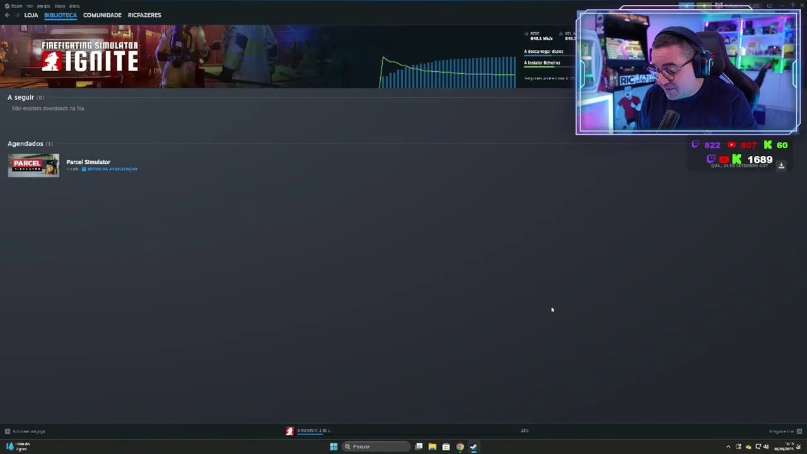Screen dimensions: 807x454
Task: Open the Ver menu
Action: click(30, 6)
